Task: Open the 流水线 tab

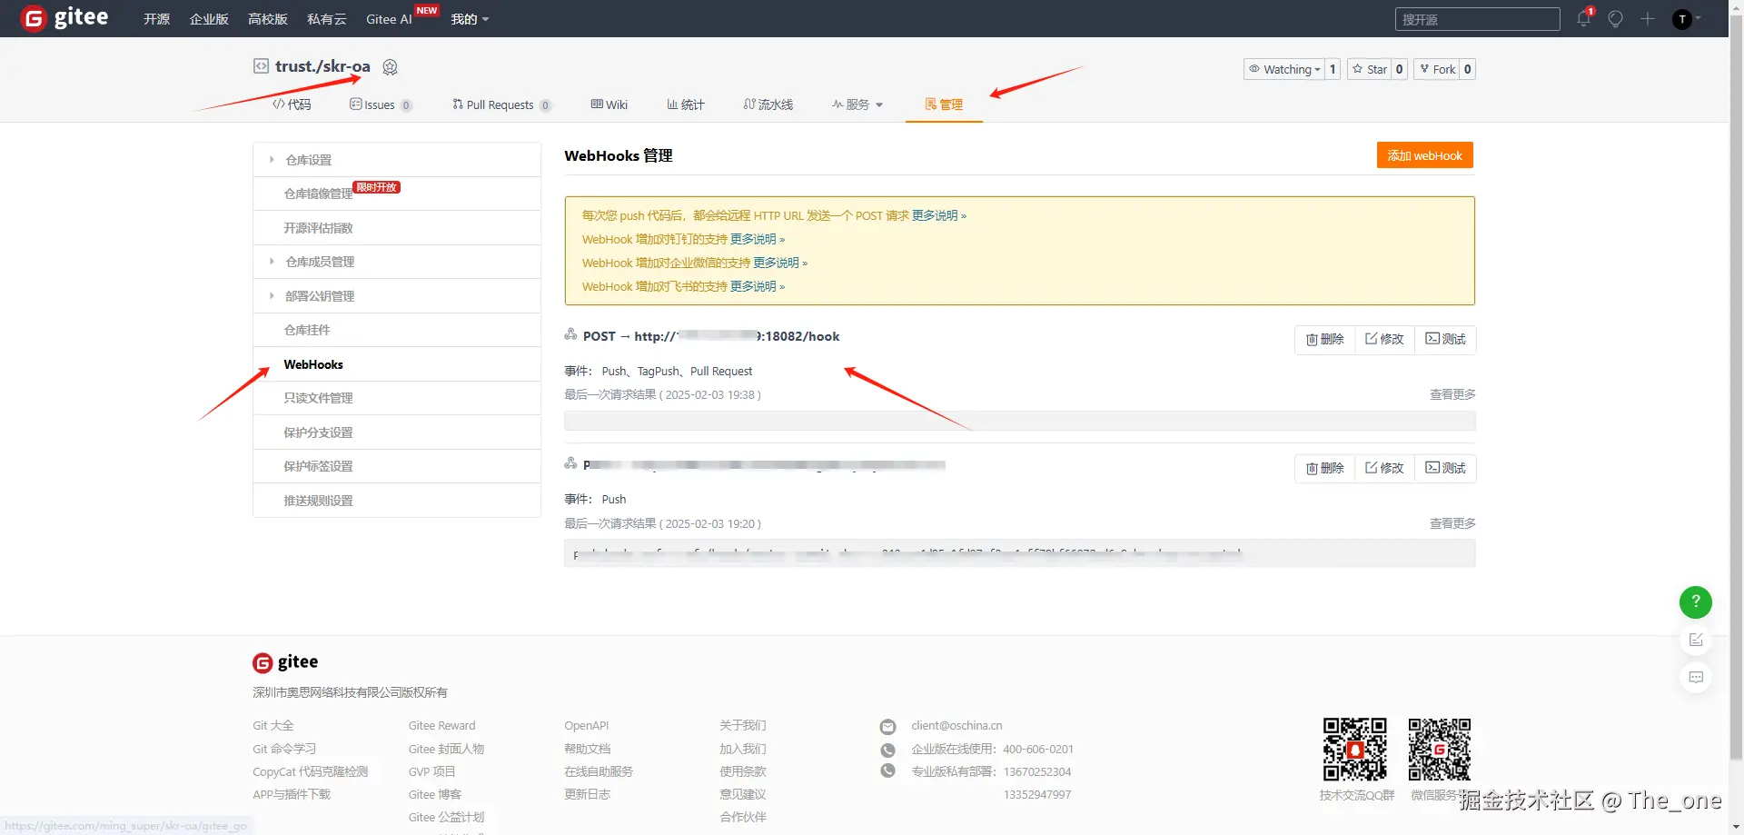Action: tap(768, 104)
